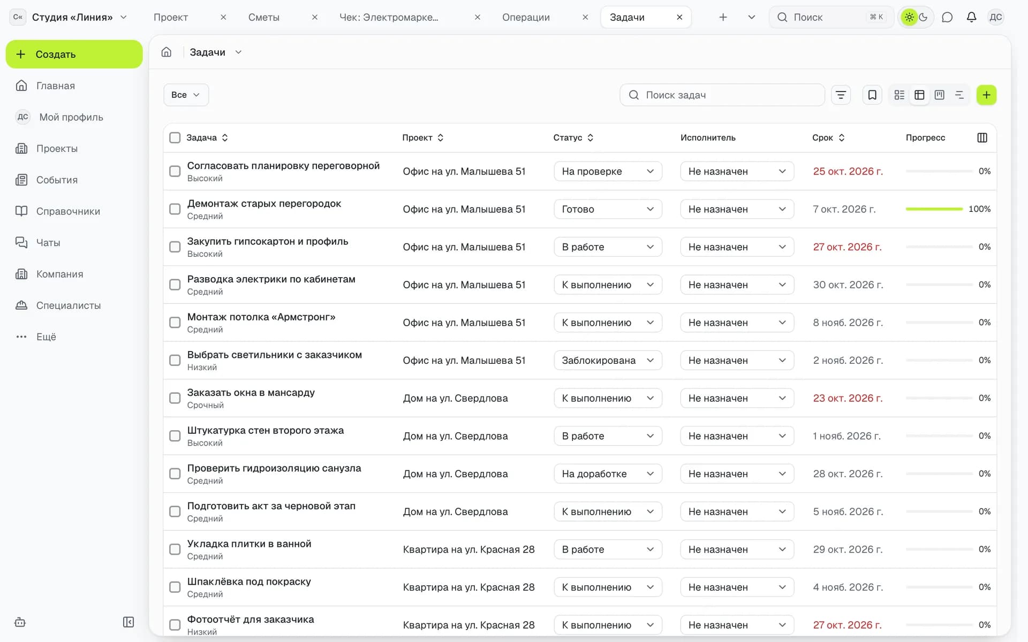The width and height of the screenshot is (1028, 642).
Task: Open the notifications bell icon
Action: [971, 17]
